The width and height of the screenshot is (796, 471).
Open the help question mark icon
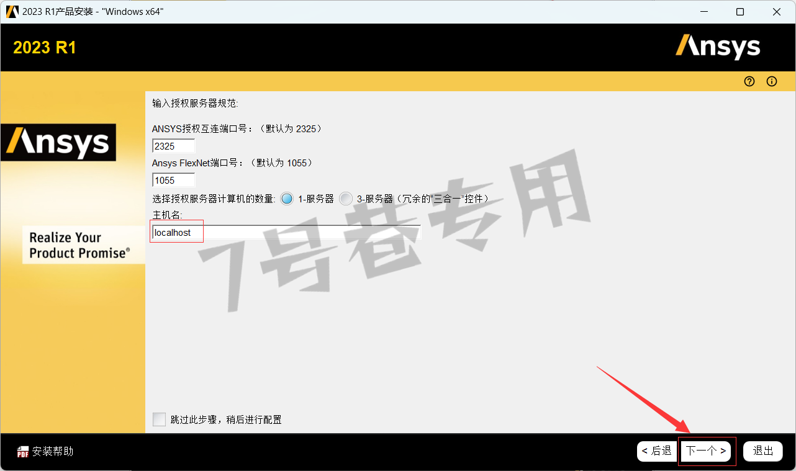click(749, 81)
